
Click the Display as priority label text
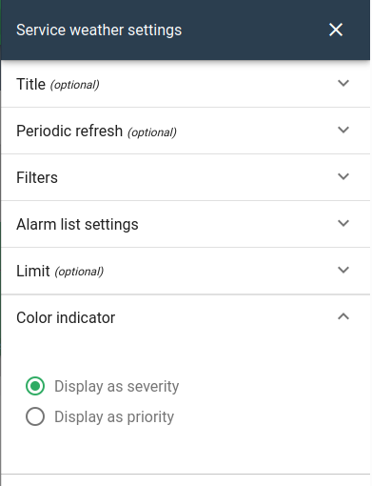(114, 416)
